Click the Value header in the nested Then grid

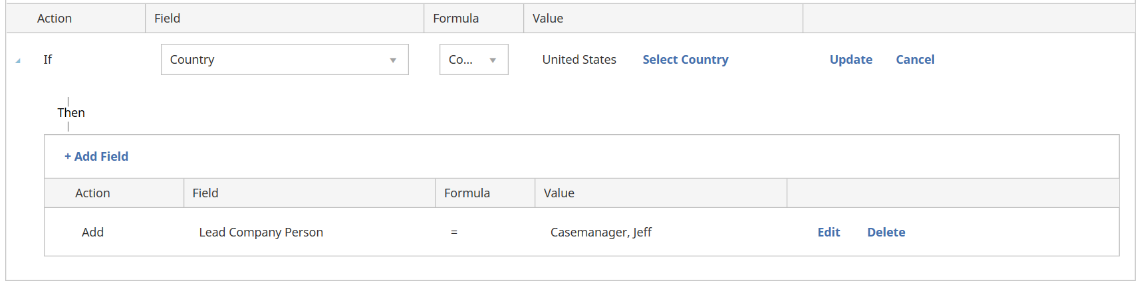(559, 193)
